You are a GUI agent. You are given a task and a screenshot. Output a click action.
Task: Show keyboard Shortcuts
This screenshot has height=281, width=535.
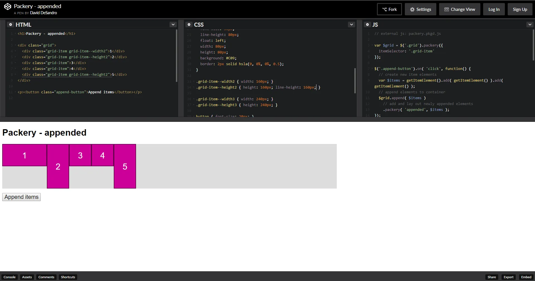[x=68, y=277]
